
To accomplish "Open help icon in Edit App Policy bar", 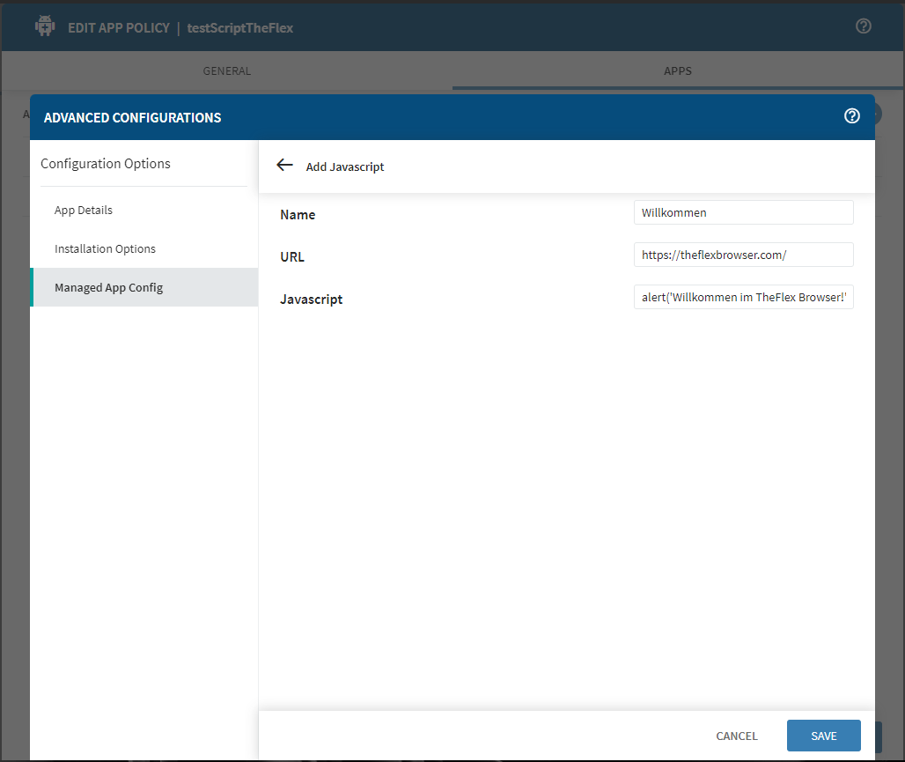I will 863,26.
